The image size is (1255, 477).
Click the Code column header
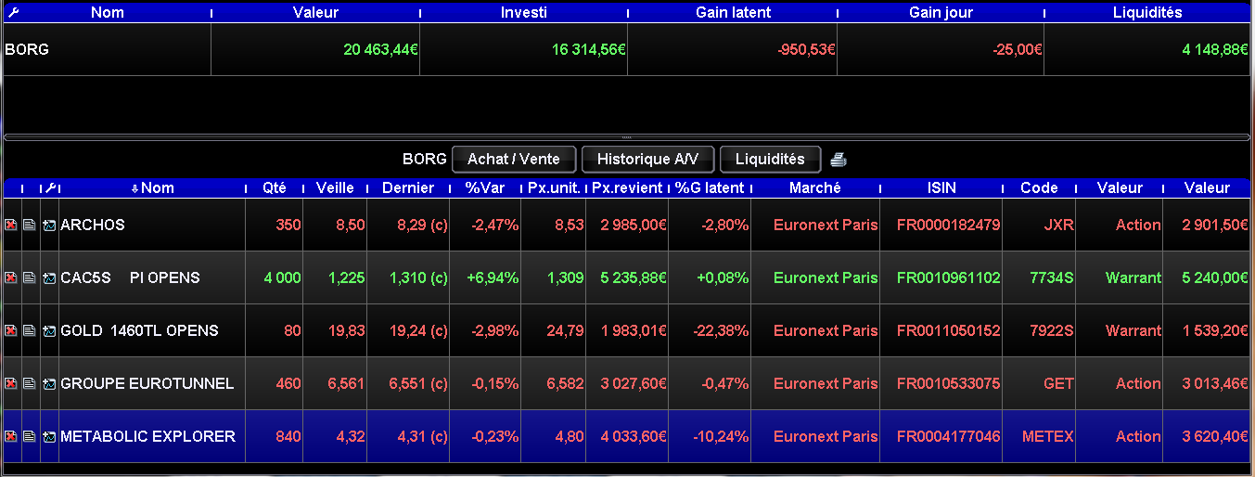point(1039,187)
